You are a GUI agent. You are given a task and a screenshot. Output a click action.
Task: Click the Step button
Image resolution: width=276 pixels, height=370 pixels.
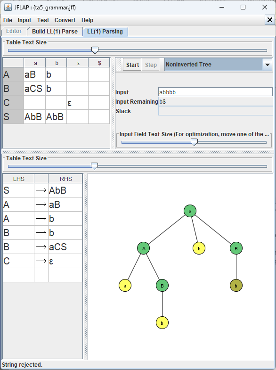coord(151,65)
